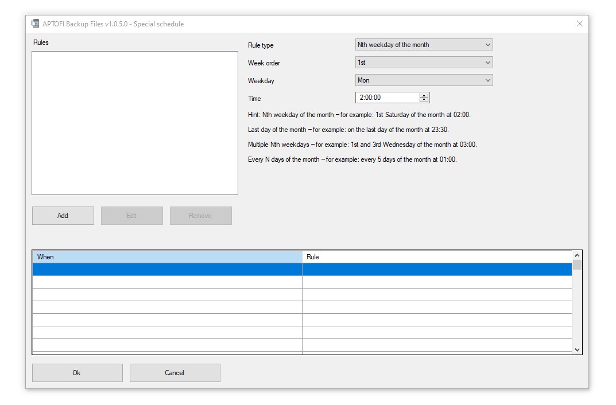Click the Rule column header
Image resolution: width=616 pixels, height=405 pixels.
coord(436,257)
